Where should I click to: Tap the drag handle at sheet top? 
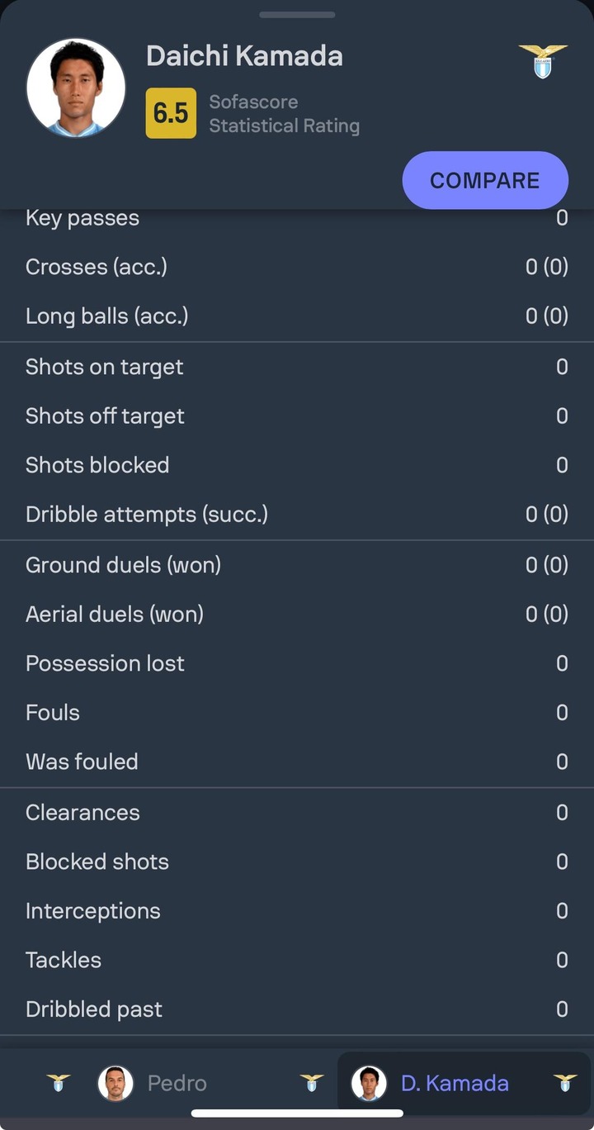pyautogui.click(x=297, y=15)
